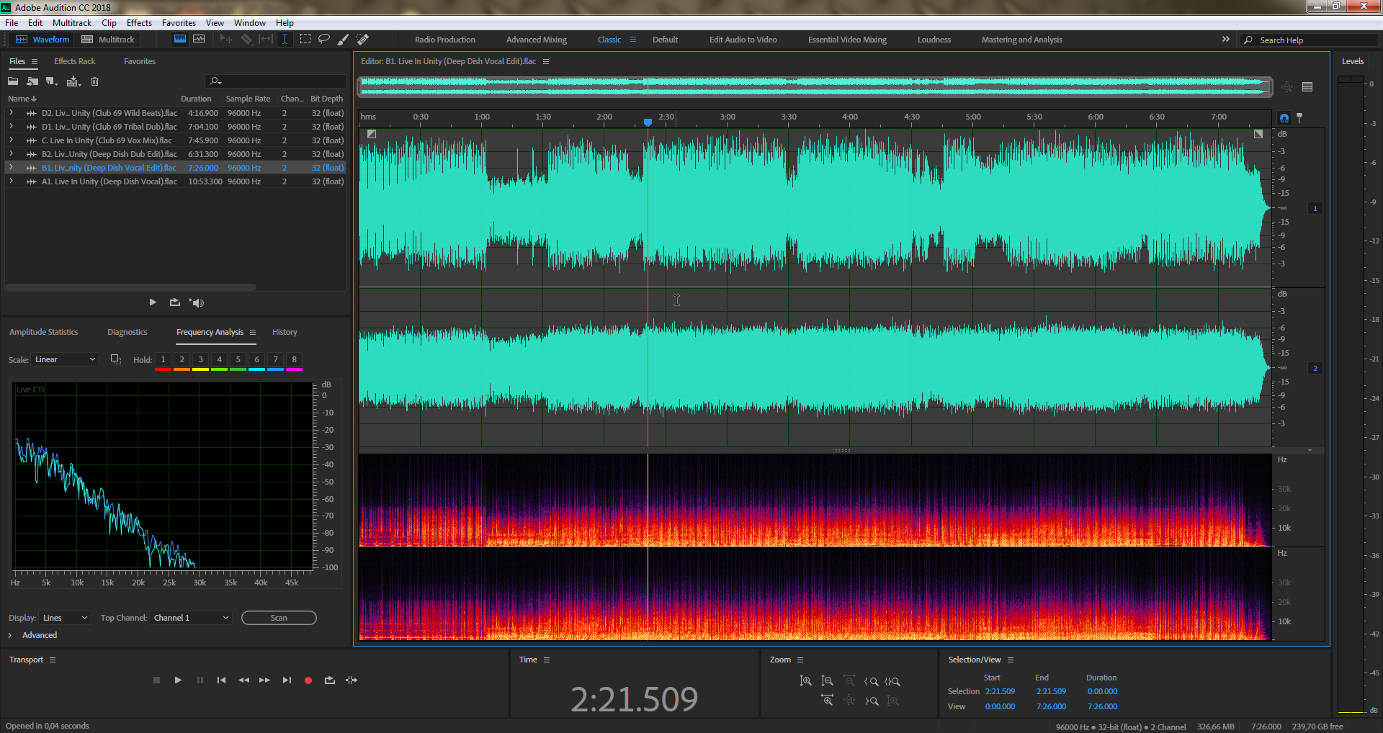Click the Import File icon

[32, 81]
